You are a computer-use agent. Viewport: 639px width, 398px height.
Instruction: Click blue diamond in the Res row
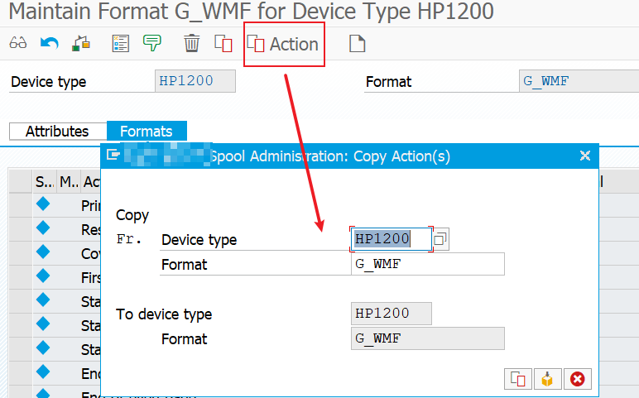tap(43, 228)
